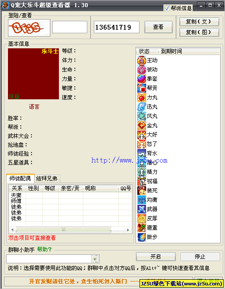Viewport: 225px width, 289px height.
Task: Click the 皮厚 icon
Action: click(x=142, y=219)
